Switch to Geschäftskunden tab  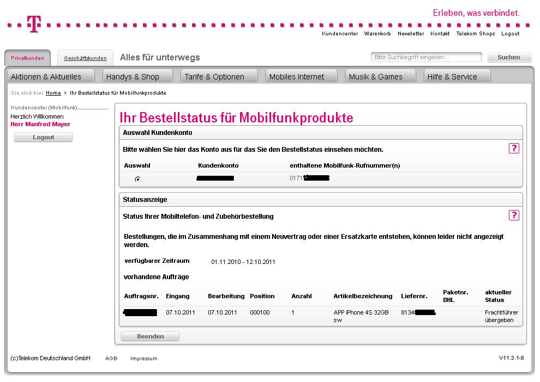pos(85,58)
